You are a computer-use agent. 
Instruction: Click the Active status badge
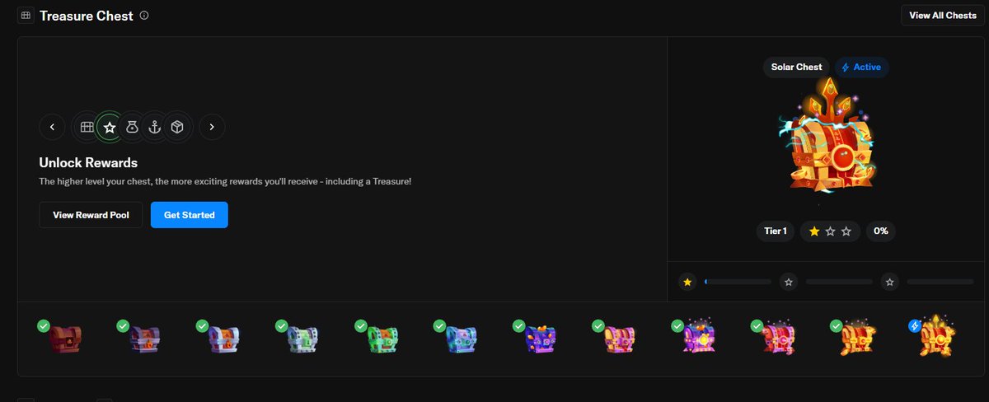[861, 67]
